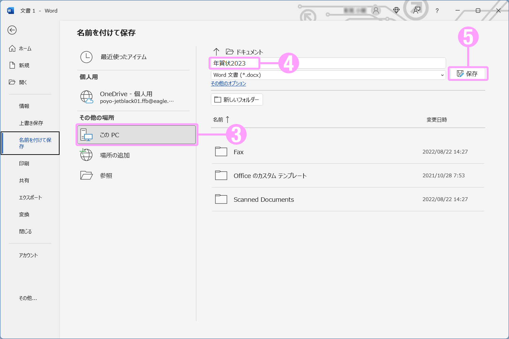Select 印刷 in the left menu

click(x=24, y=163)
